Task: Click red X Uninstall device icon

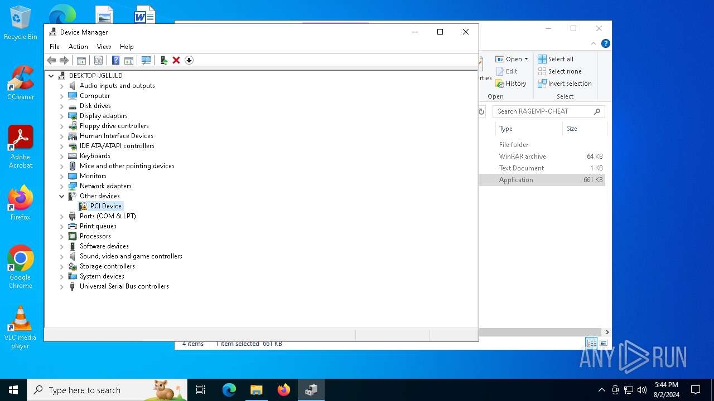Action: coord(176,60)
